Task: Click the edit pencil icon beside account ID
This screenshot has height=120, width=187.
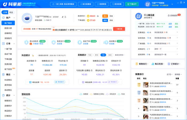Action: click(63, 17)
